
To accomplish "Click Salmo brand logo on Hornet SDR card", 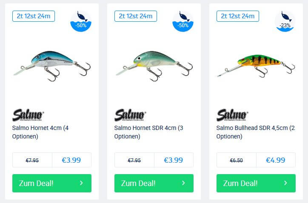I will [x=130, y=115].
